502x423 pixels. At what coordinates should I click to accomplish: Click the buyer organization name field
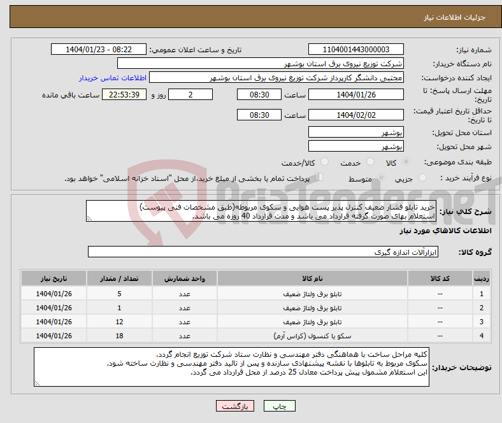pyautogui.click(x=261, y=64)
